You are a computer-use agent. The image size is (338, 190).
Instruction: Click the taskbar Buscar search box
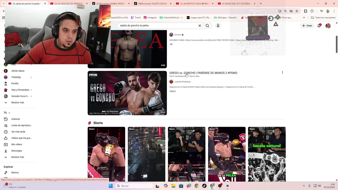coord(134,186)
